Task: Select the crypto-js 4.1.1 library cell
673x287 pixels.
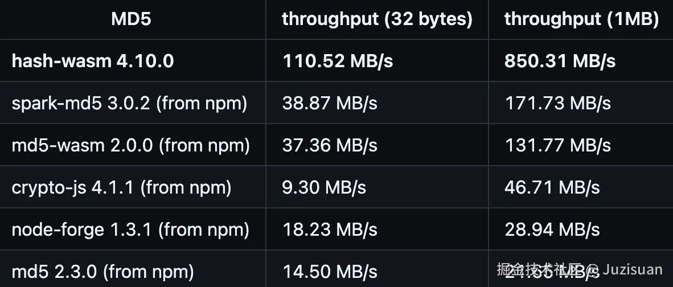Action: [x=121, y=187]
